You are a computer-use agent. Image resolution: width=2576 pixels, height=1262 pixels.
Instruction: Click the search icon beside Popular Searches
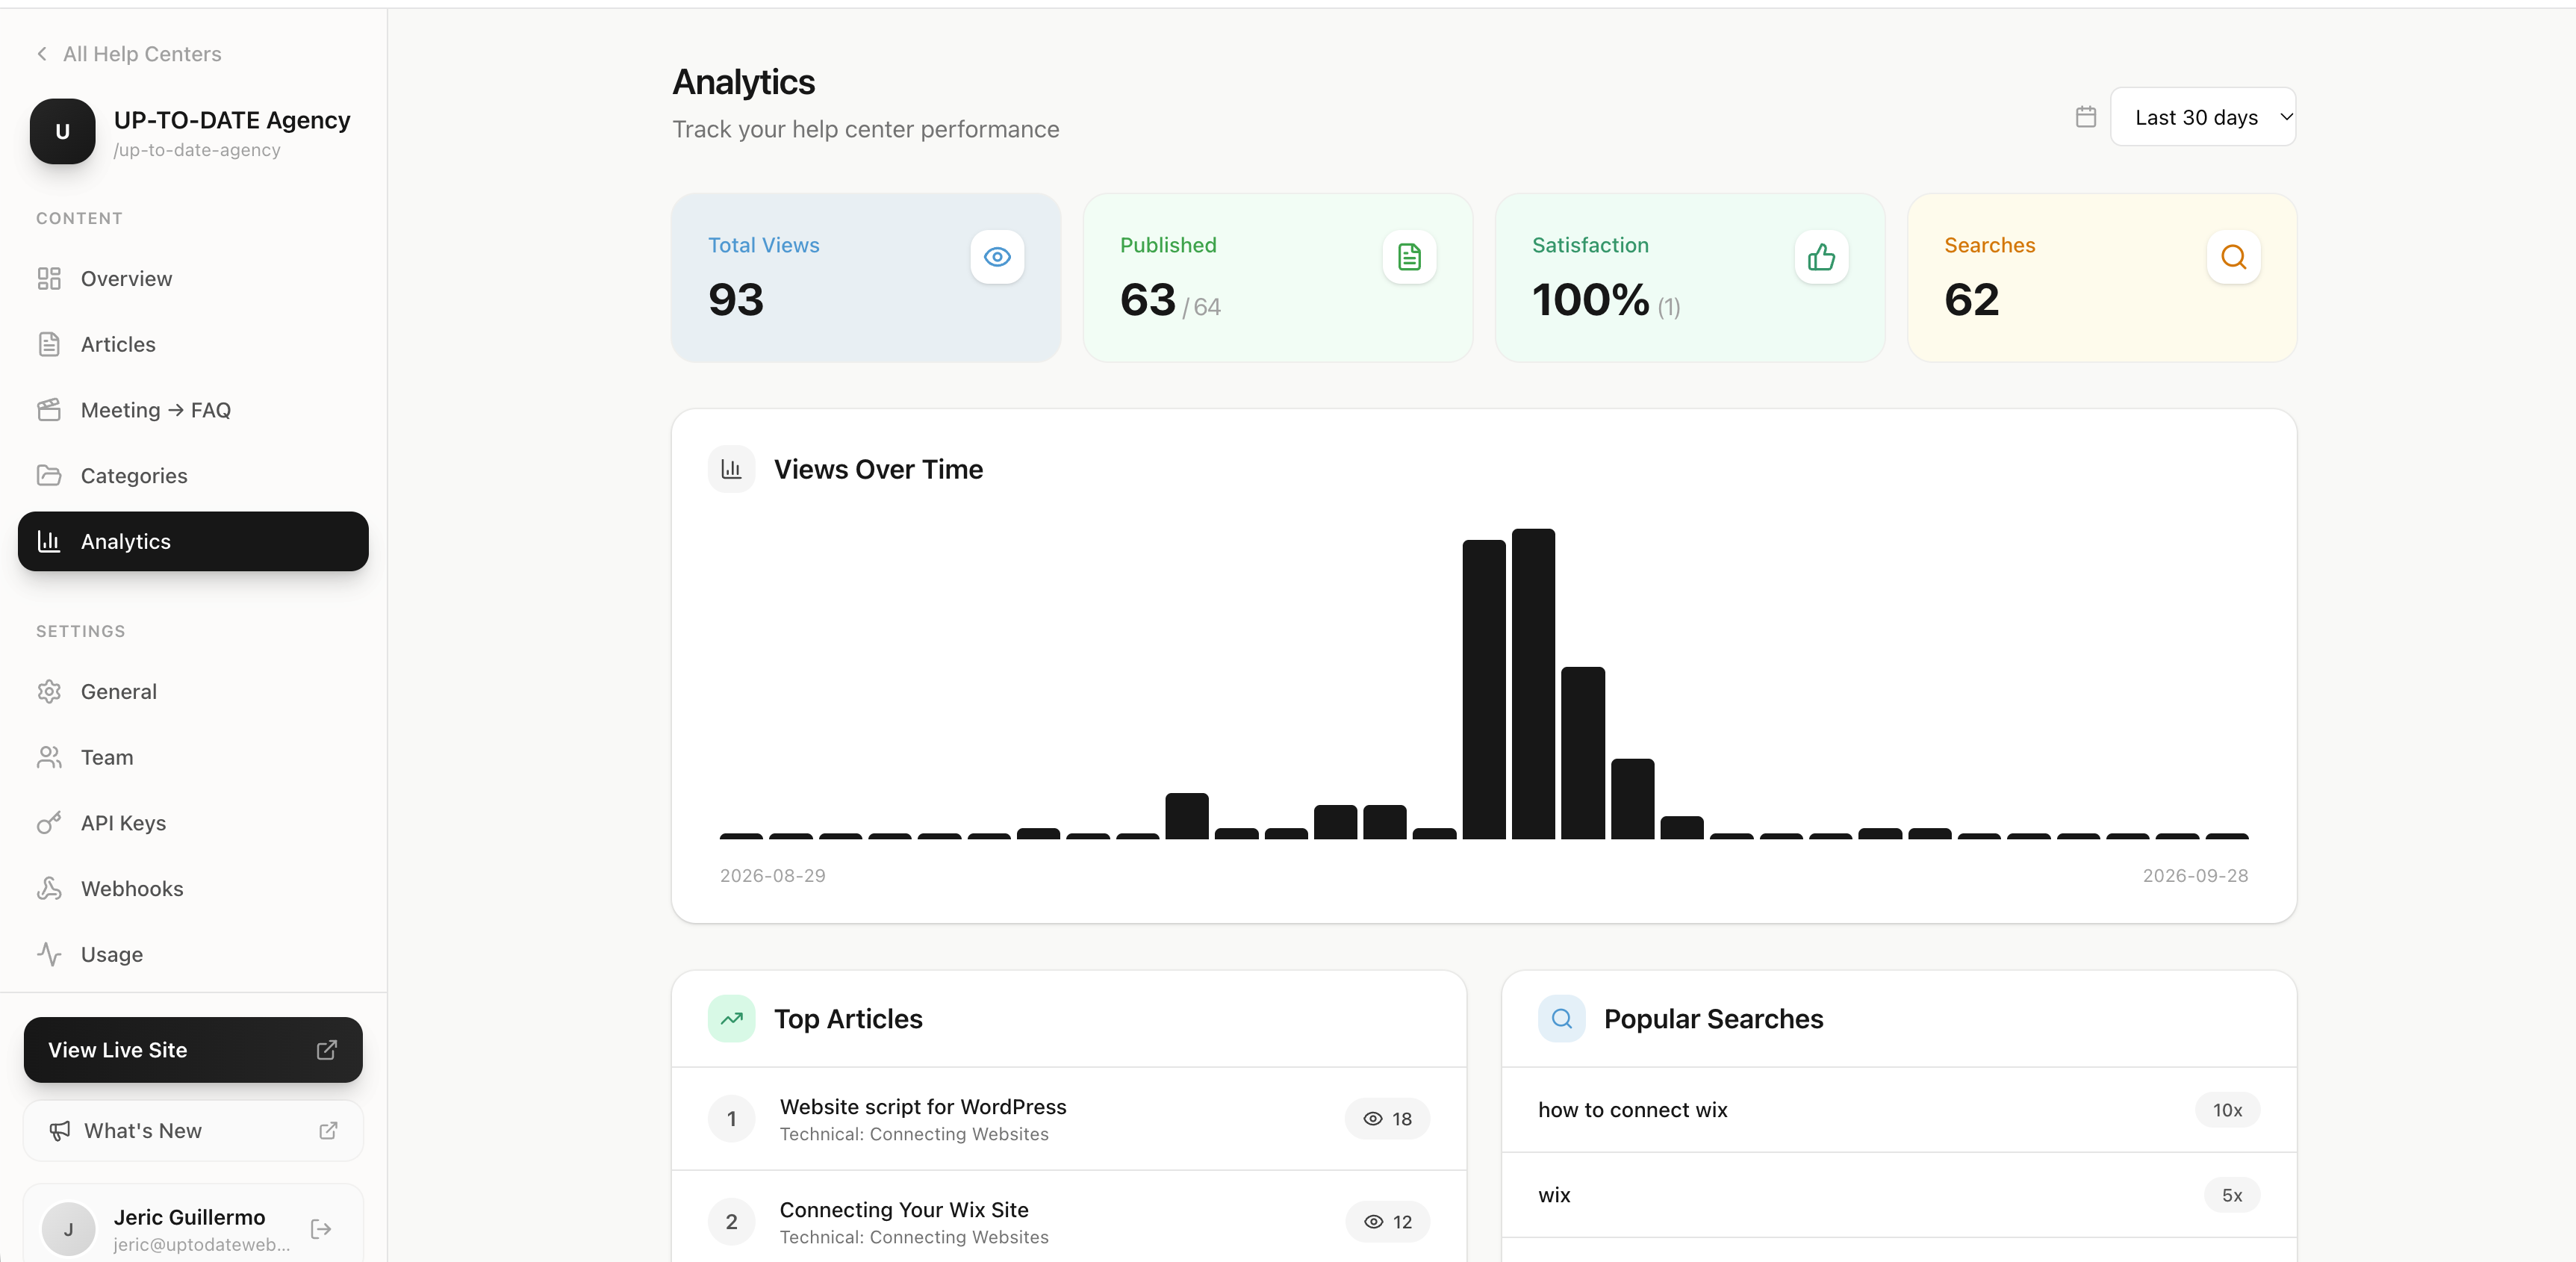[x=1562, y=1019]
